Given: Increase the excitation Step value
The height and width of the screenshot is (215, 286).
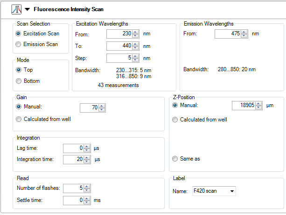Looking at the screenshot, I should [x=135, y=56].
